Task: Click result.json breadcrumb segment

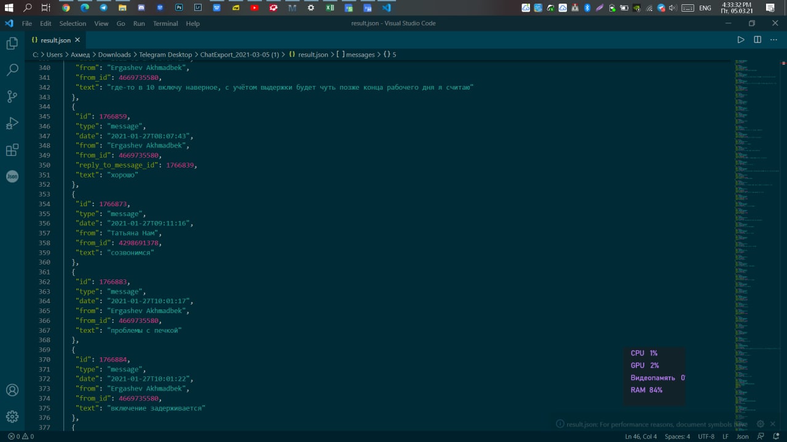Action: [x=308, y=55]
